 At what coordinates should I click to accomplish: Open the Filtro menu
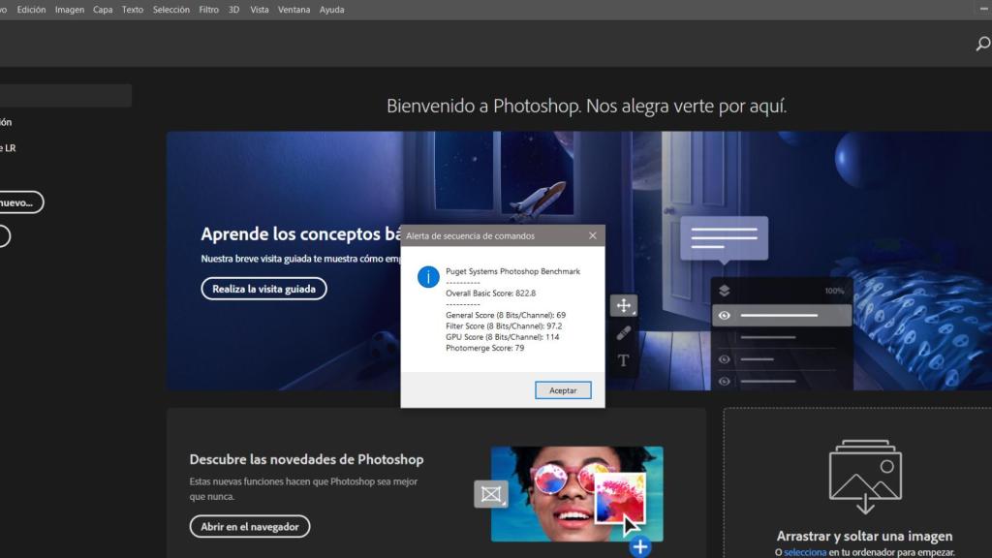tap(208, 10)
